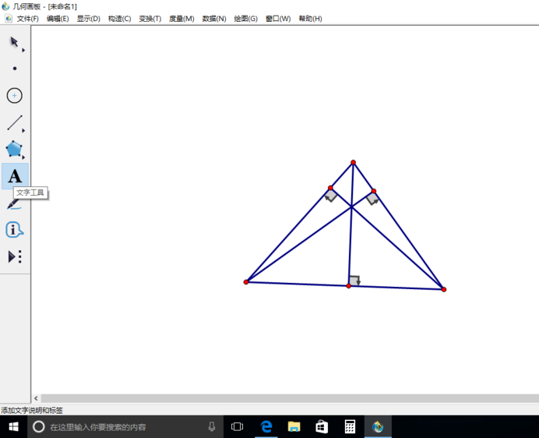This screenshot has width=539, height=438.
Task: Click the microphone icon in search box
Action: pos(212,427)
